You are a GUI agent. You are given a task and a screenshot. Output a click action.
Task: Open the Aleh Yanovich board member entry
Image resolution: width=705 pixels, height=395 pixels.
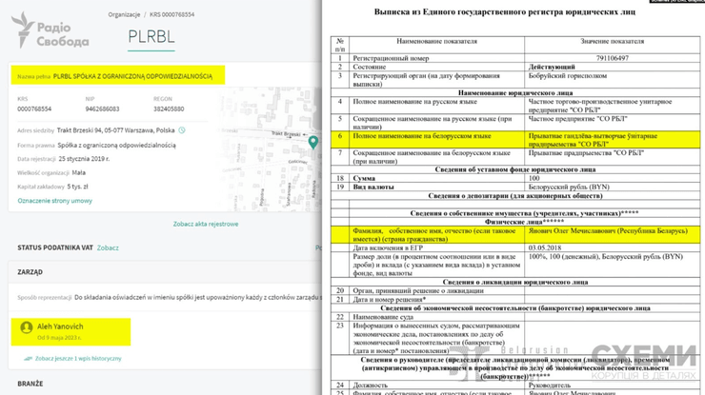pos(60,326)
